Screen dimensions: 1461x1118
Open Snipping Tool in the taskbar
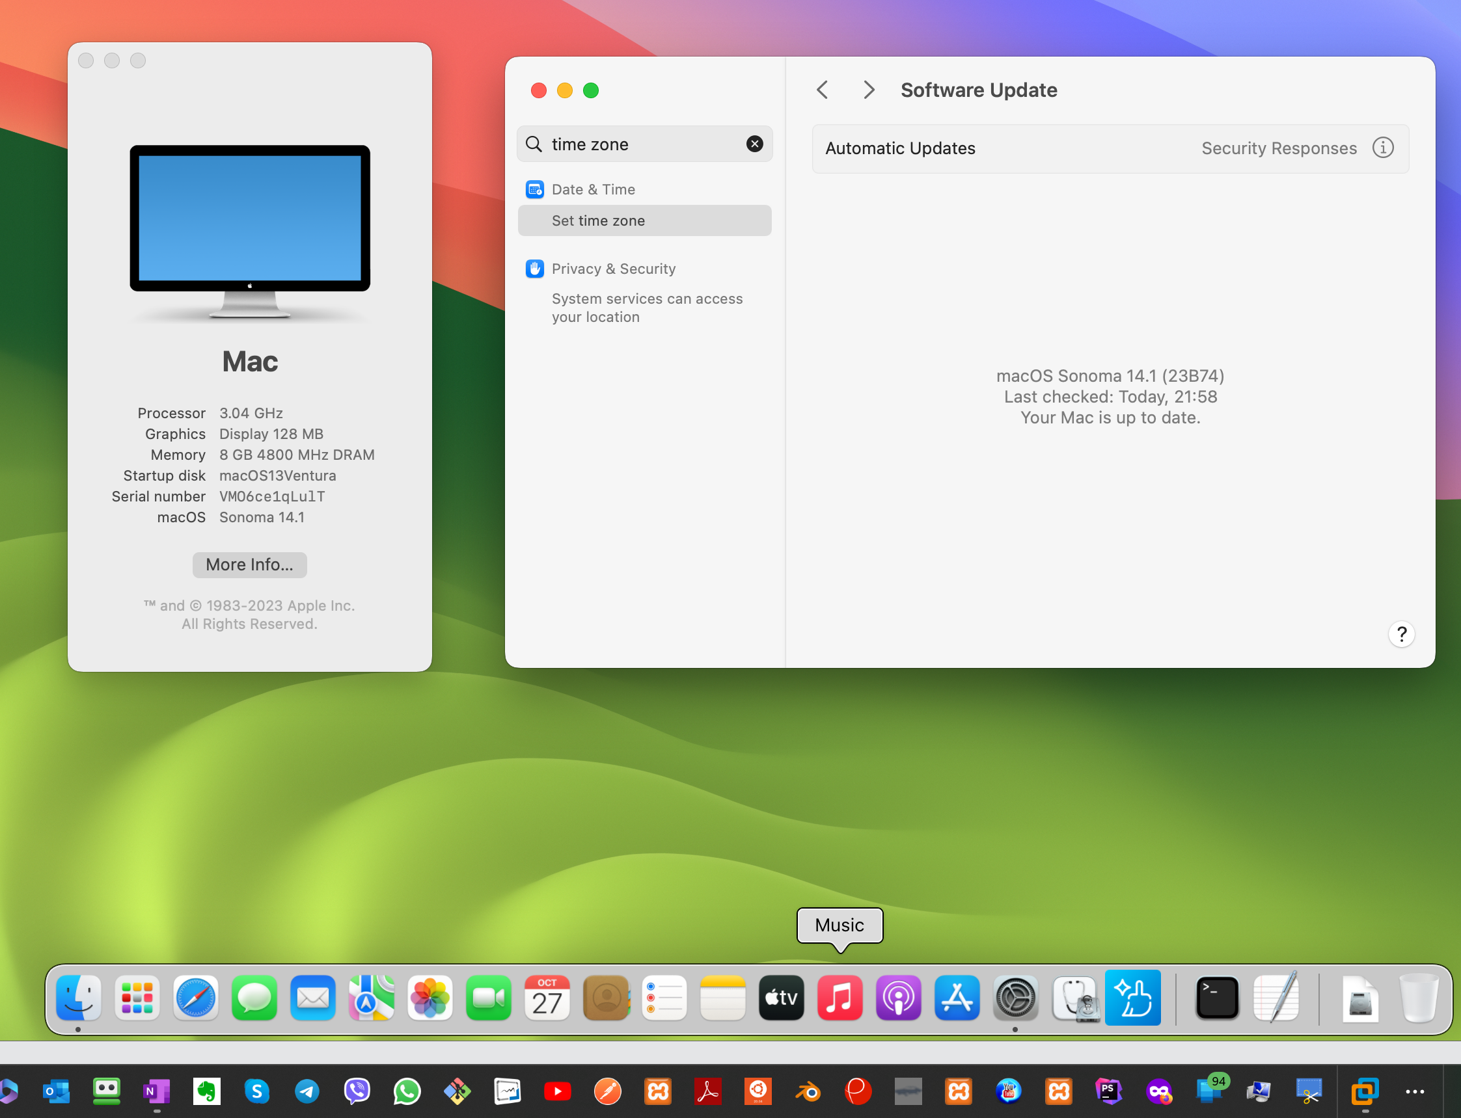tap(1309, 1091)
